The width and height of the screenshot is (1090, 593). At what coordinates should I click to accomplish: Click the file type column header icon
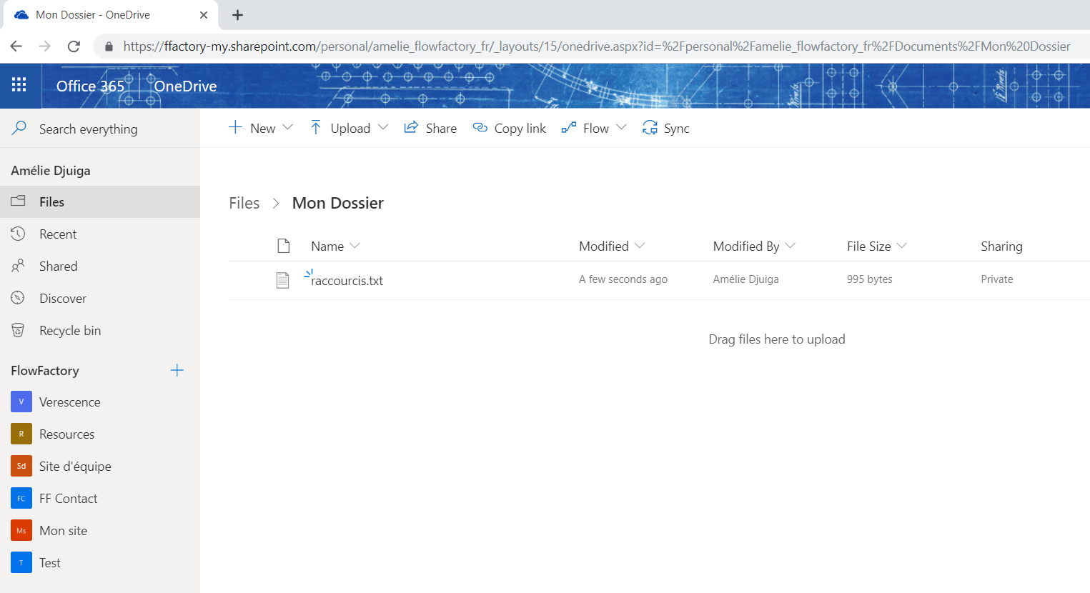pyautogui.click(x=284, y=246)
